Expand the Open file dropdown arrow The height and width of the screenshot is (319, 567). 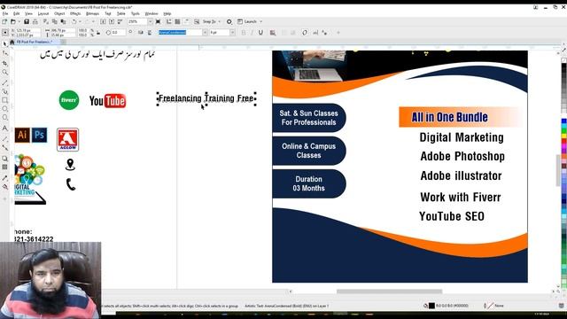point(19,21)
